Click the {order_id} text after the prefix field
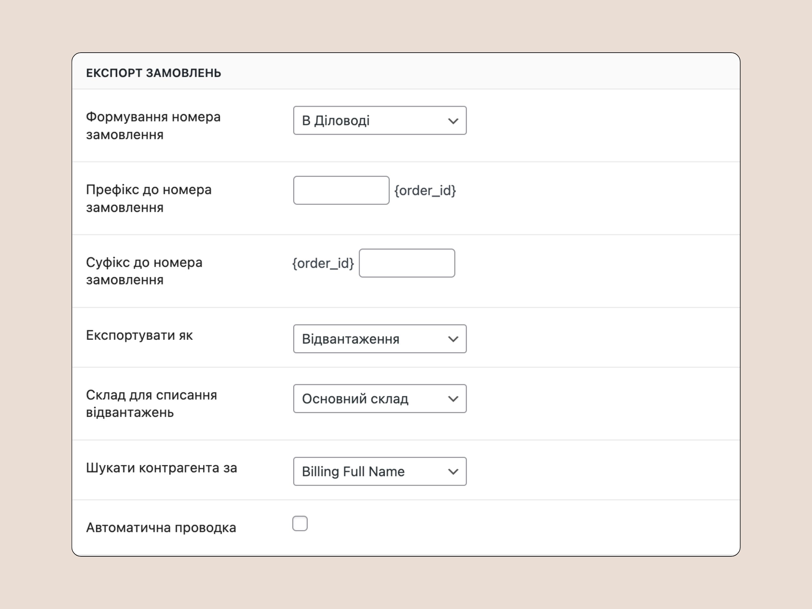This screenshot has width=812, height=609. point(425,191)
